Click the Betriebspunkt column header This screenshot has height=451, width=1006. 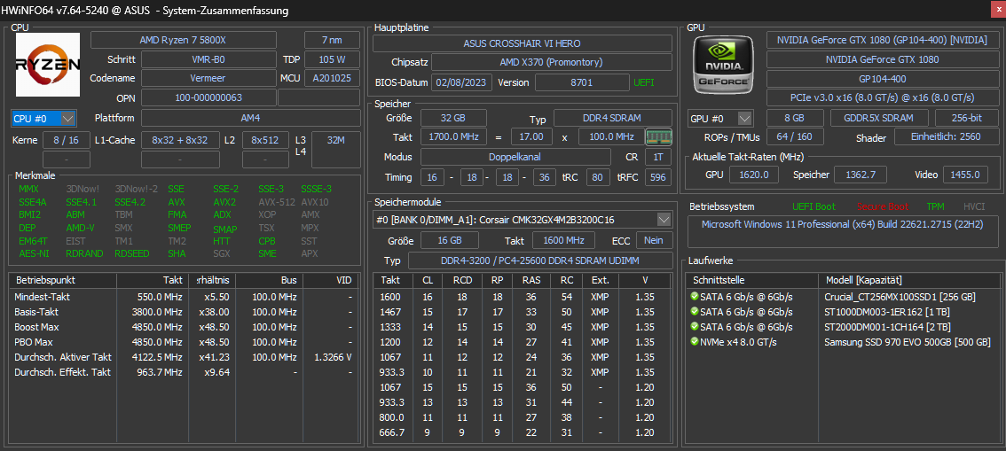(x=62, y=281)
